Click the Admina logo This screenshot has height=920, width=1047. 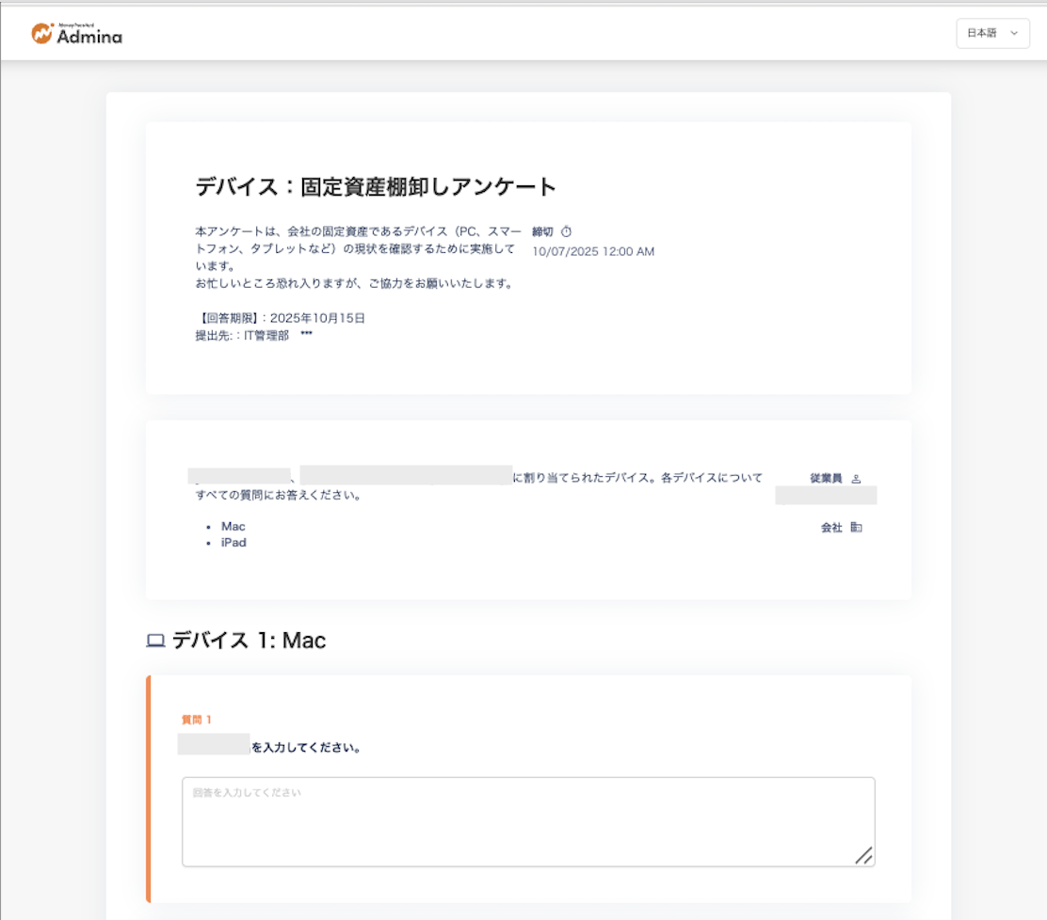tap(77, 34)
